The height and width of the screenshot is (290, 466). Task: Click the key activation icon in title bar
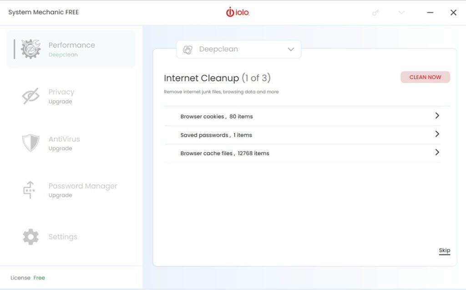(x=375, y=12)
